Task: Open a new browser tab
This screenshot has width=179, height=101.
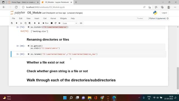Action: coord(76,2)
